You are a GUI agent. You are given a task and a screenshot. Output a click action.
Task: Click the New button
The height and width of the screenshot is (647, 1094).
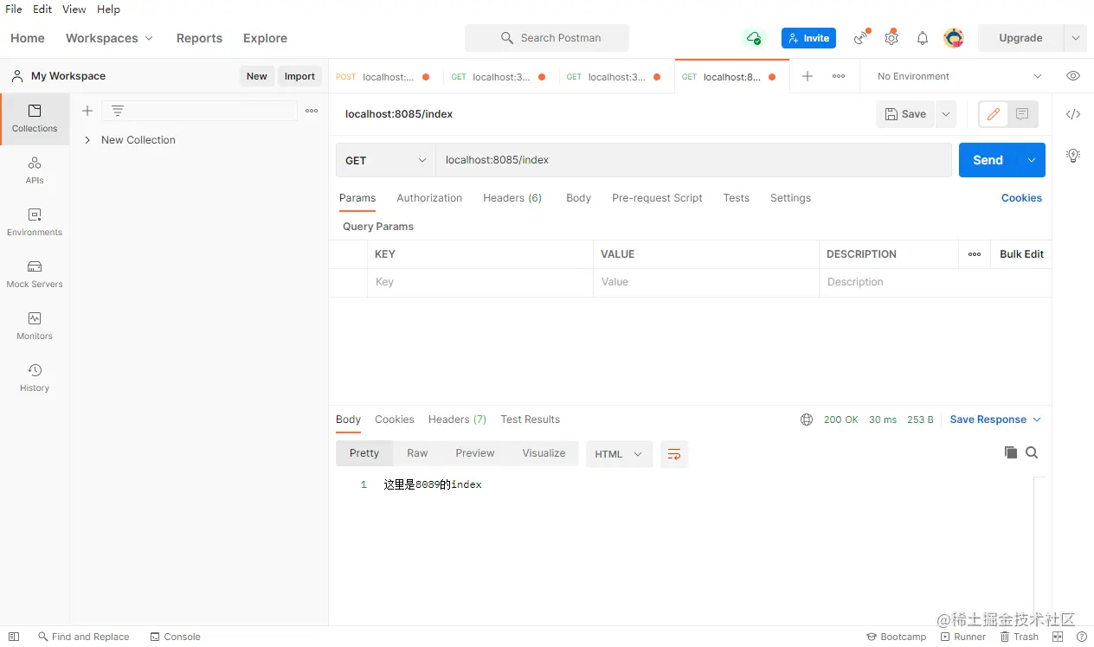coord(257,76)
